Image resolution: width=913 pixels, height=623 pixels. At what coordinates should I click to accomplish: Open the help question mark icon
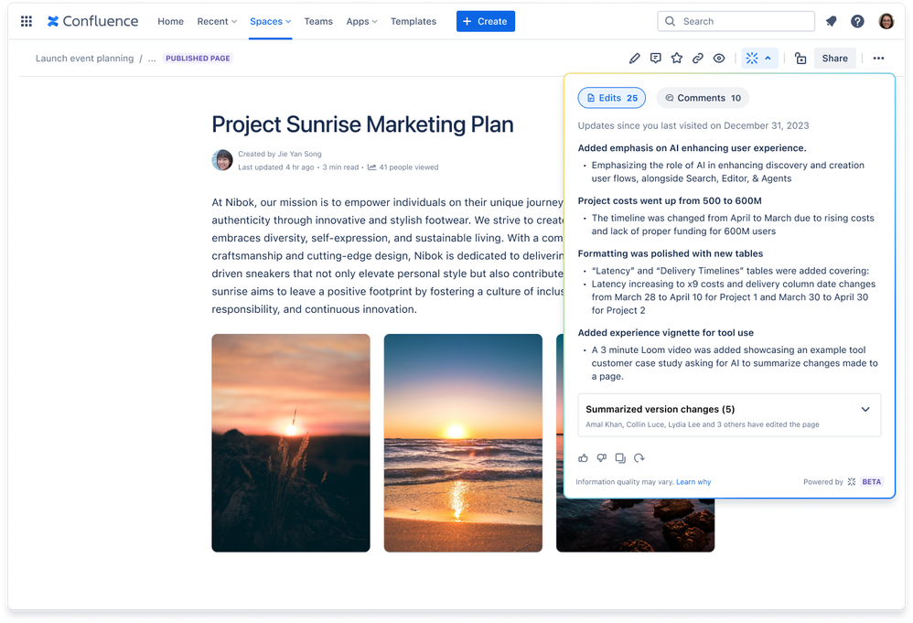(857, 22)
